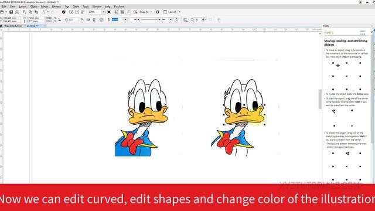The image size is (375, 211).
Task: Click the down-arrow icon after the 50 field
Action: pos(203,19)
